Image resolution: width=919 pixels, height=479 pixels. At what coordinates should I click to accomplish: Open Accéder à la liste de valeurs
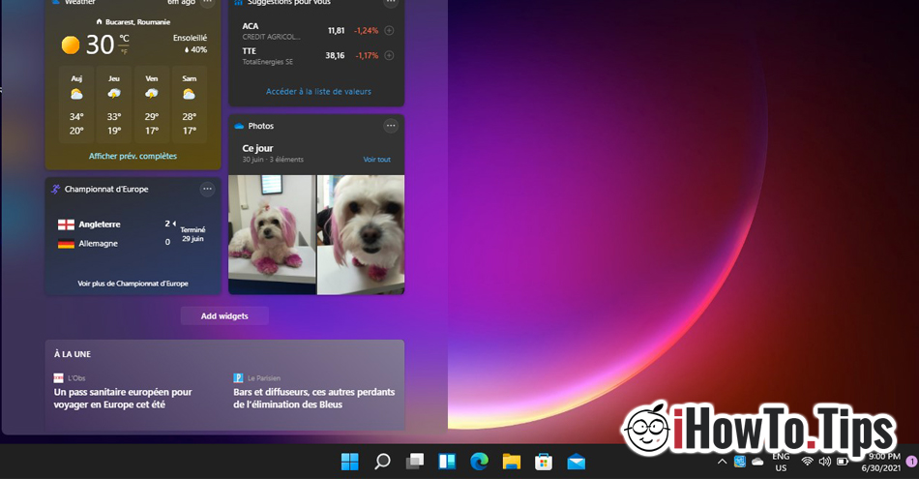(x=318, y=92)
